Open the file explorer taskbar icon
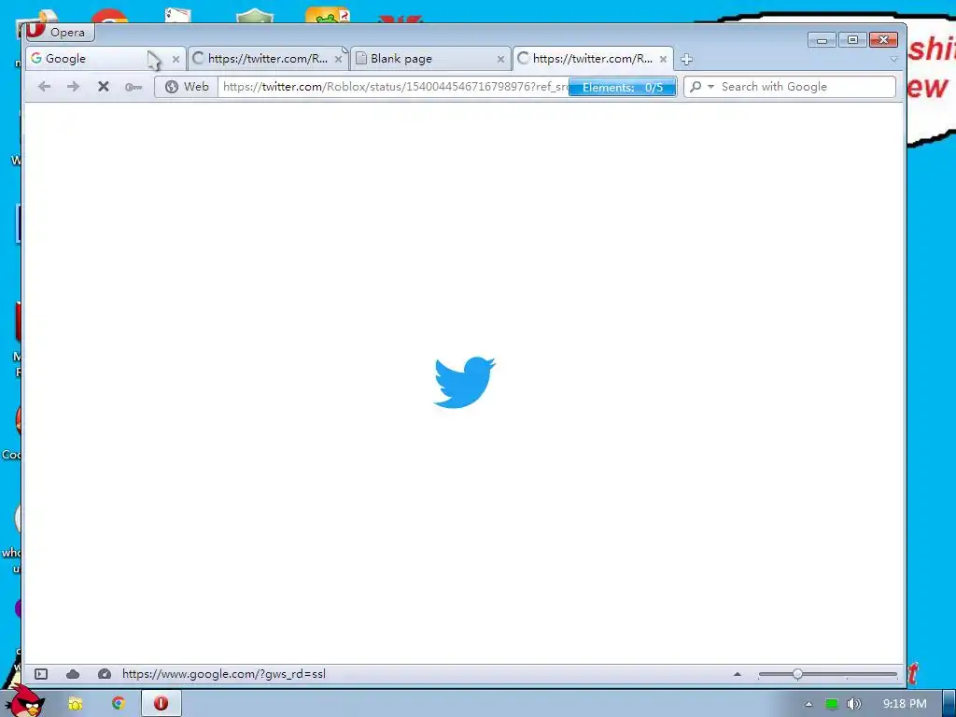The width and height of the screenshot is (956, 717). click(76, 704)
